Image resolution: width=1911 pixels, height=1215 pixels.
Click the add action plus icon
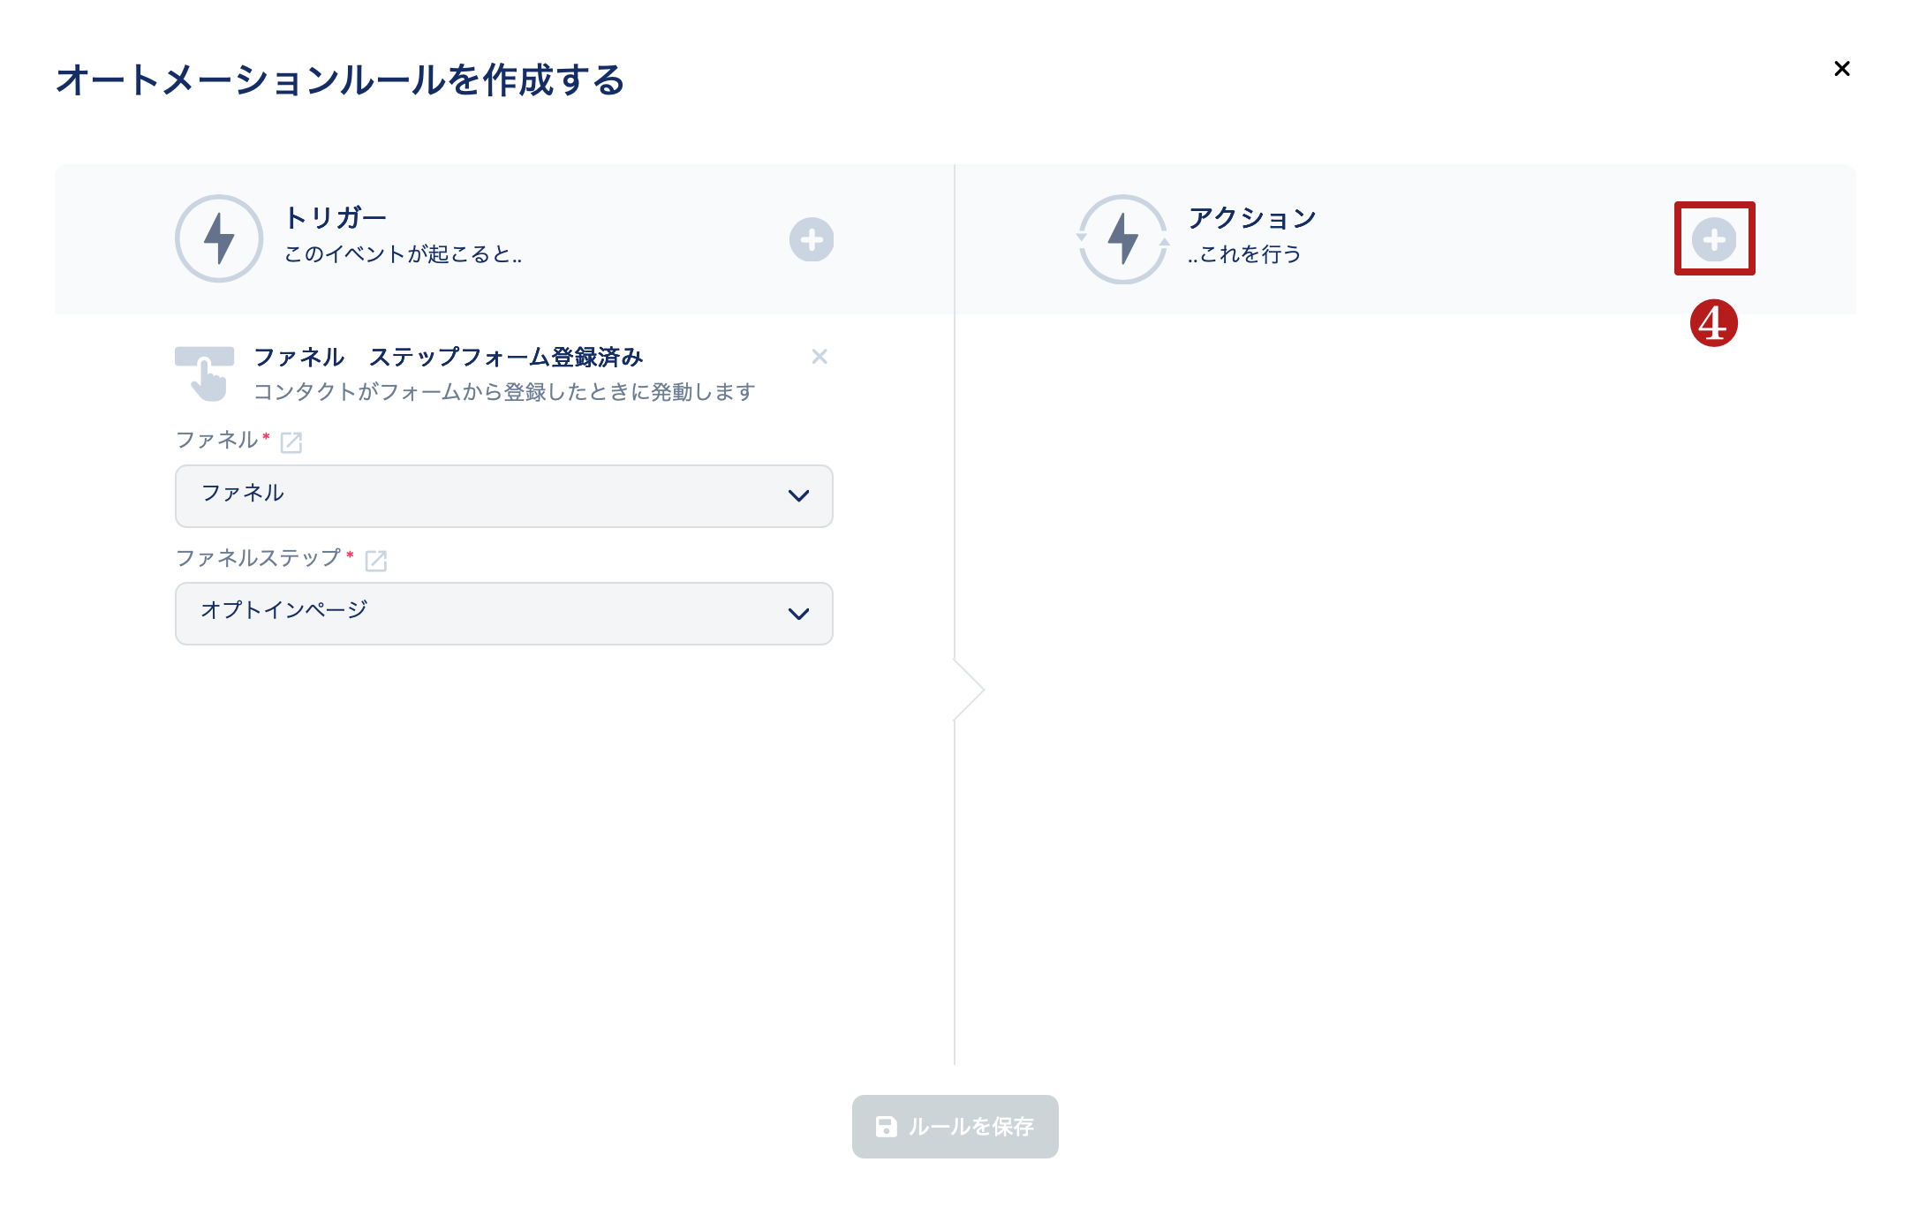point(1714,239)
